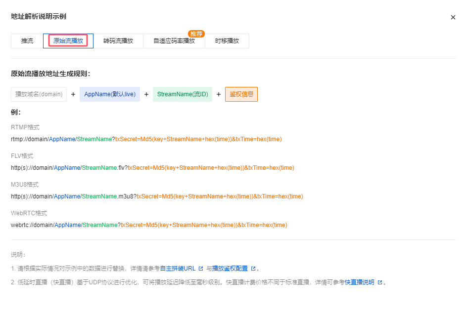
Task: Click the 说明: label
Action: (18, 254)
